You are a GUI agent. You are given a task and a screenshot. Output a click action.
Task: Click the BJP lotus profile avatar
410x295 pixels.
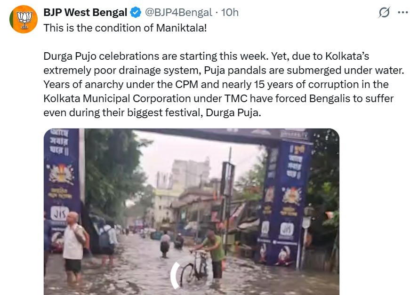(x=24, y=19)
